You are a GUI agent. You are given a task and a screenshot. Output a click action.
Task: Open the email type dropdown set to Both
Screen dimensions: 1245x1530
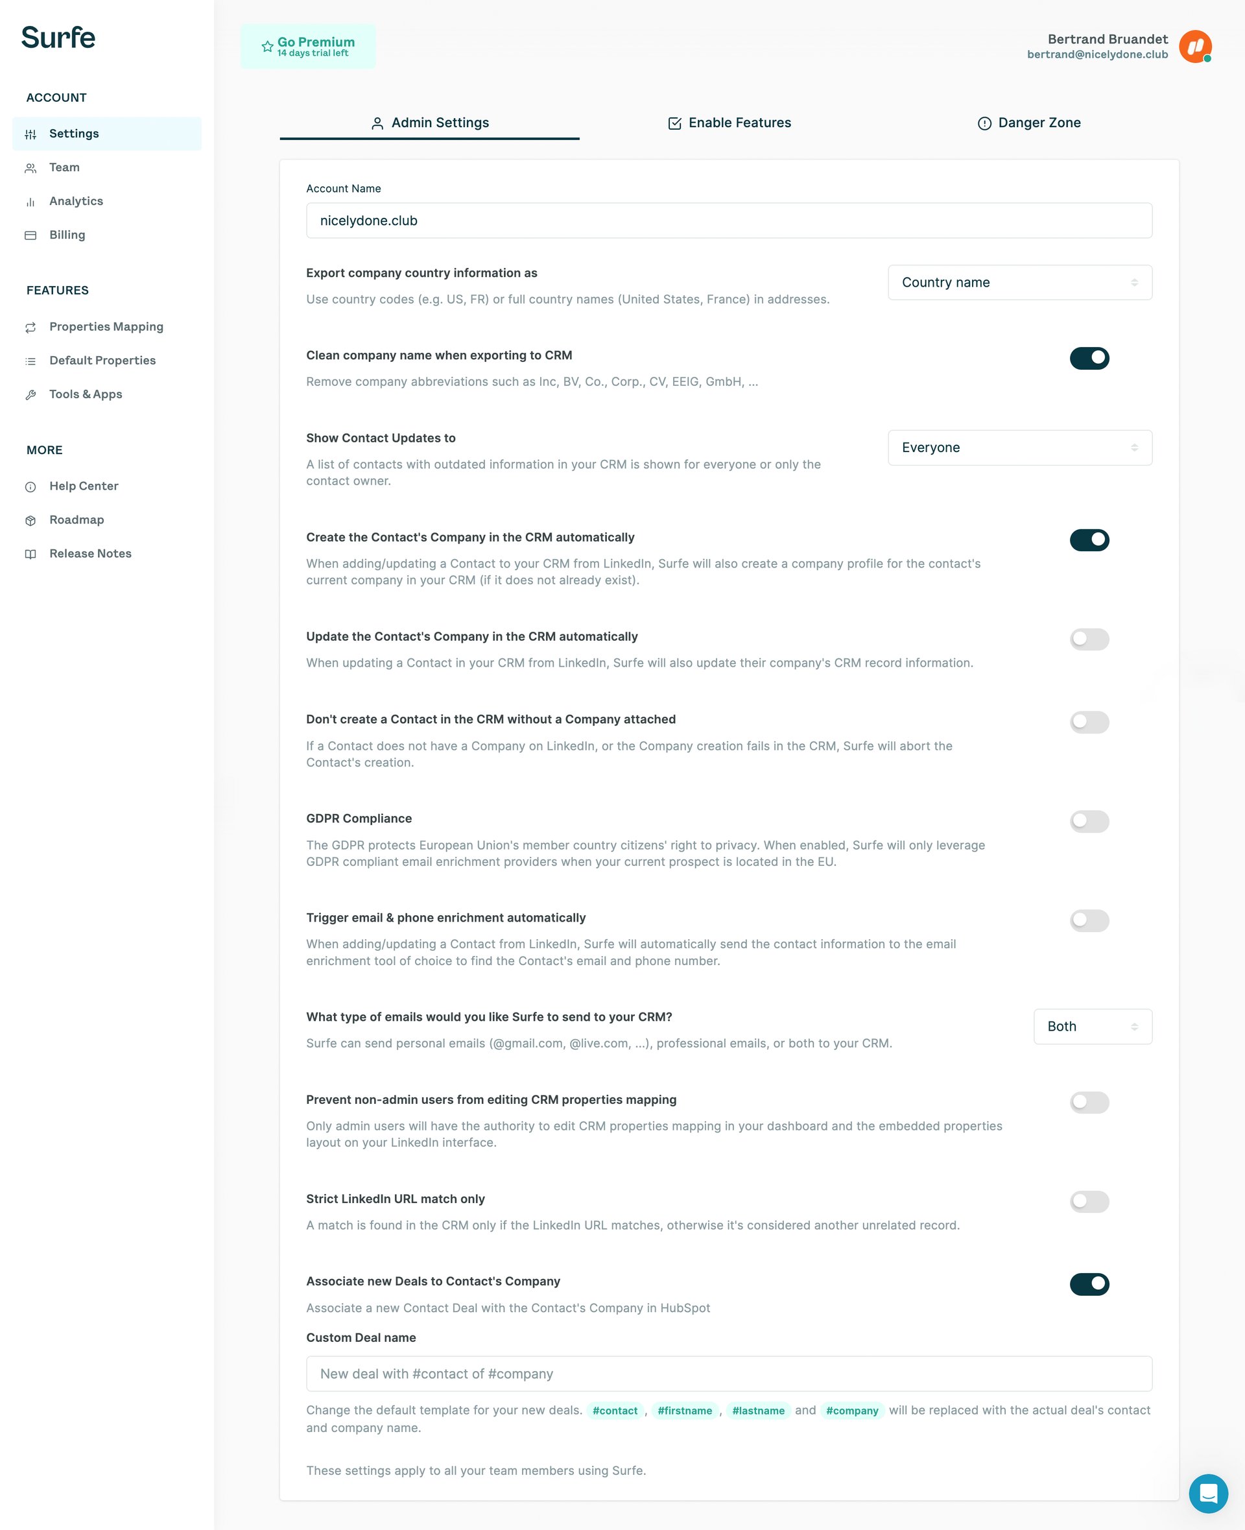[x=1091, y=1027]
